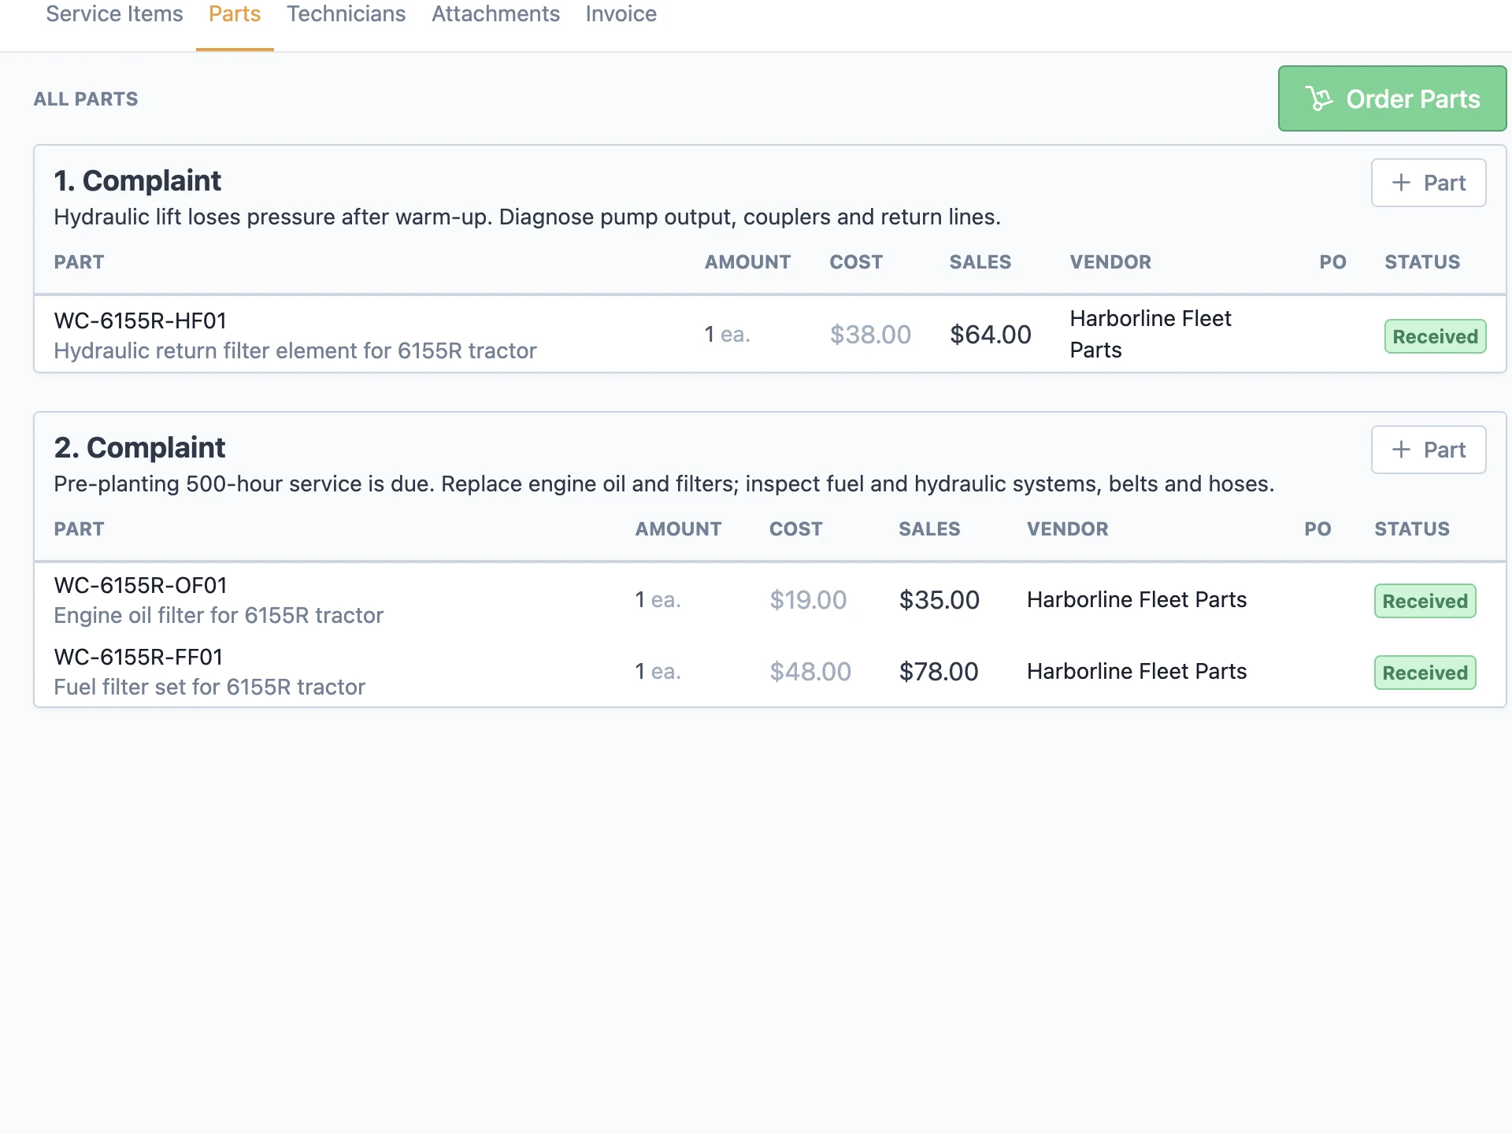
Task: Click the Engine oil filter description
Action: [218, 615]
